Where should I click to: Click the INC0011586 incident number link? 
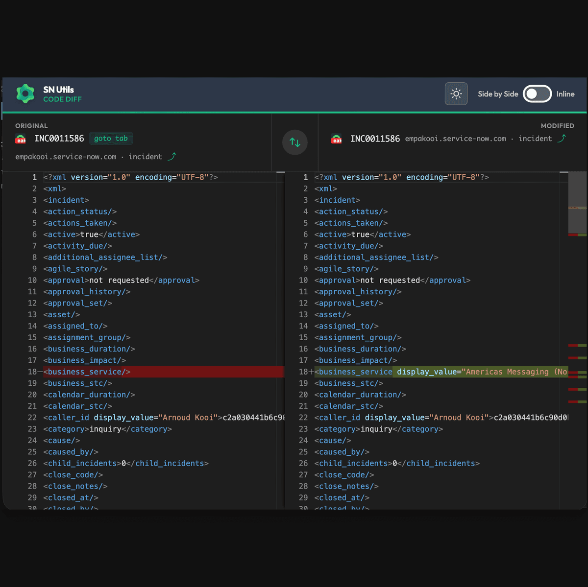(59, 139)
